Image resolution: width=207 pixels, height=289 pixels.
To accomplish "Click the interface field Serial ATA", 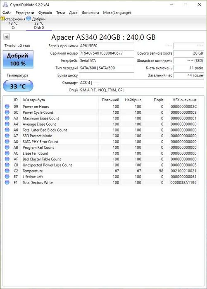I will [x=107, y=61].
